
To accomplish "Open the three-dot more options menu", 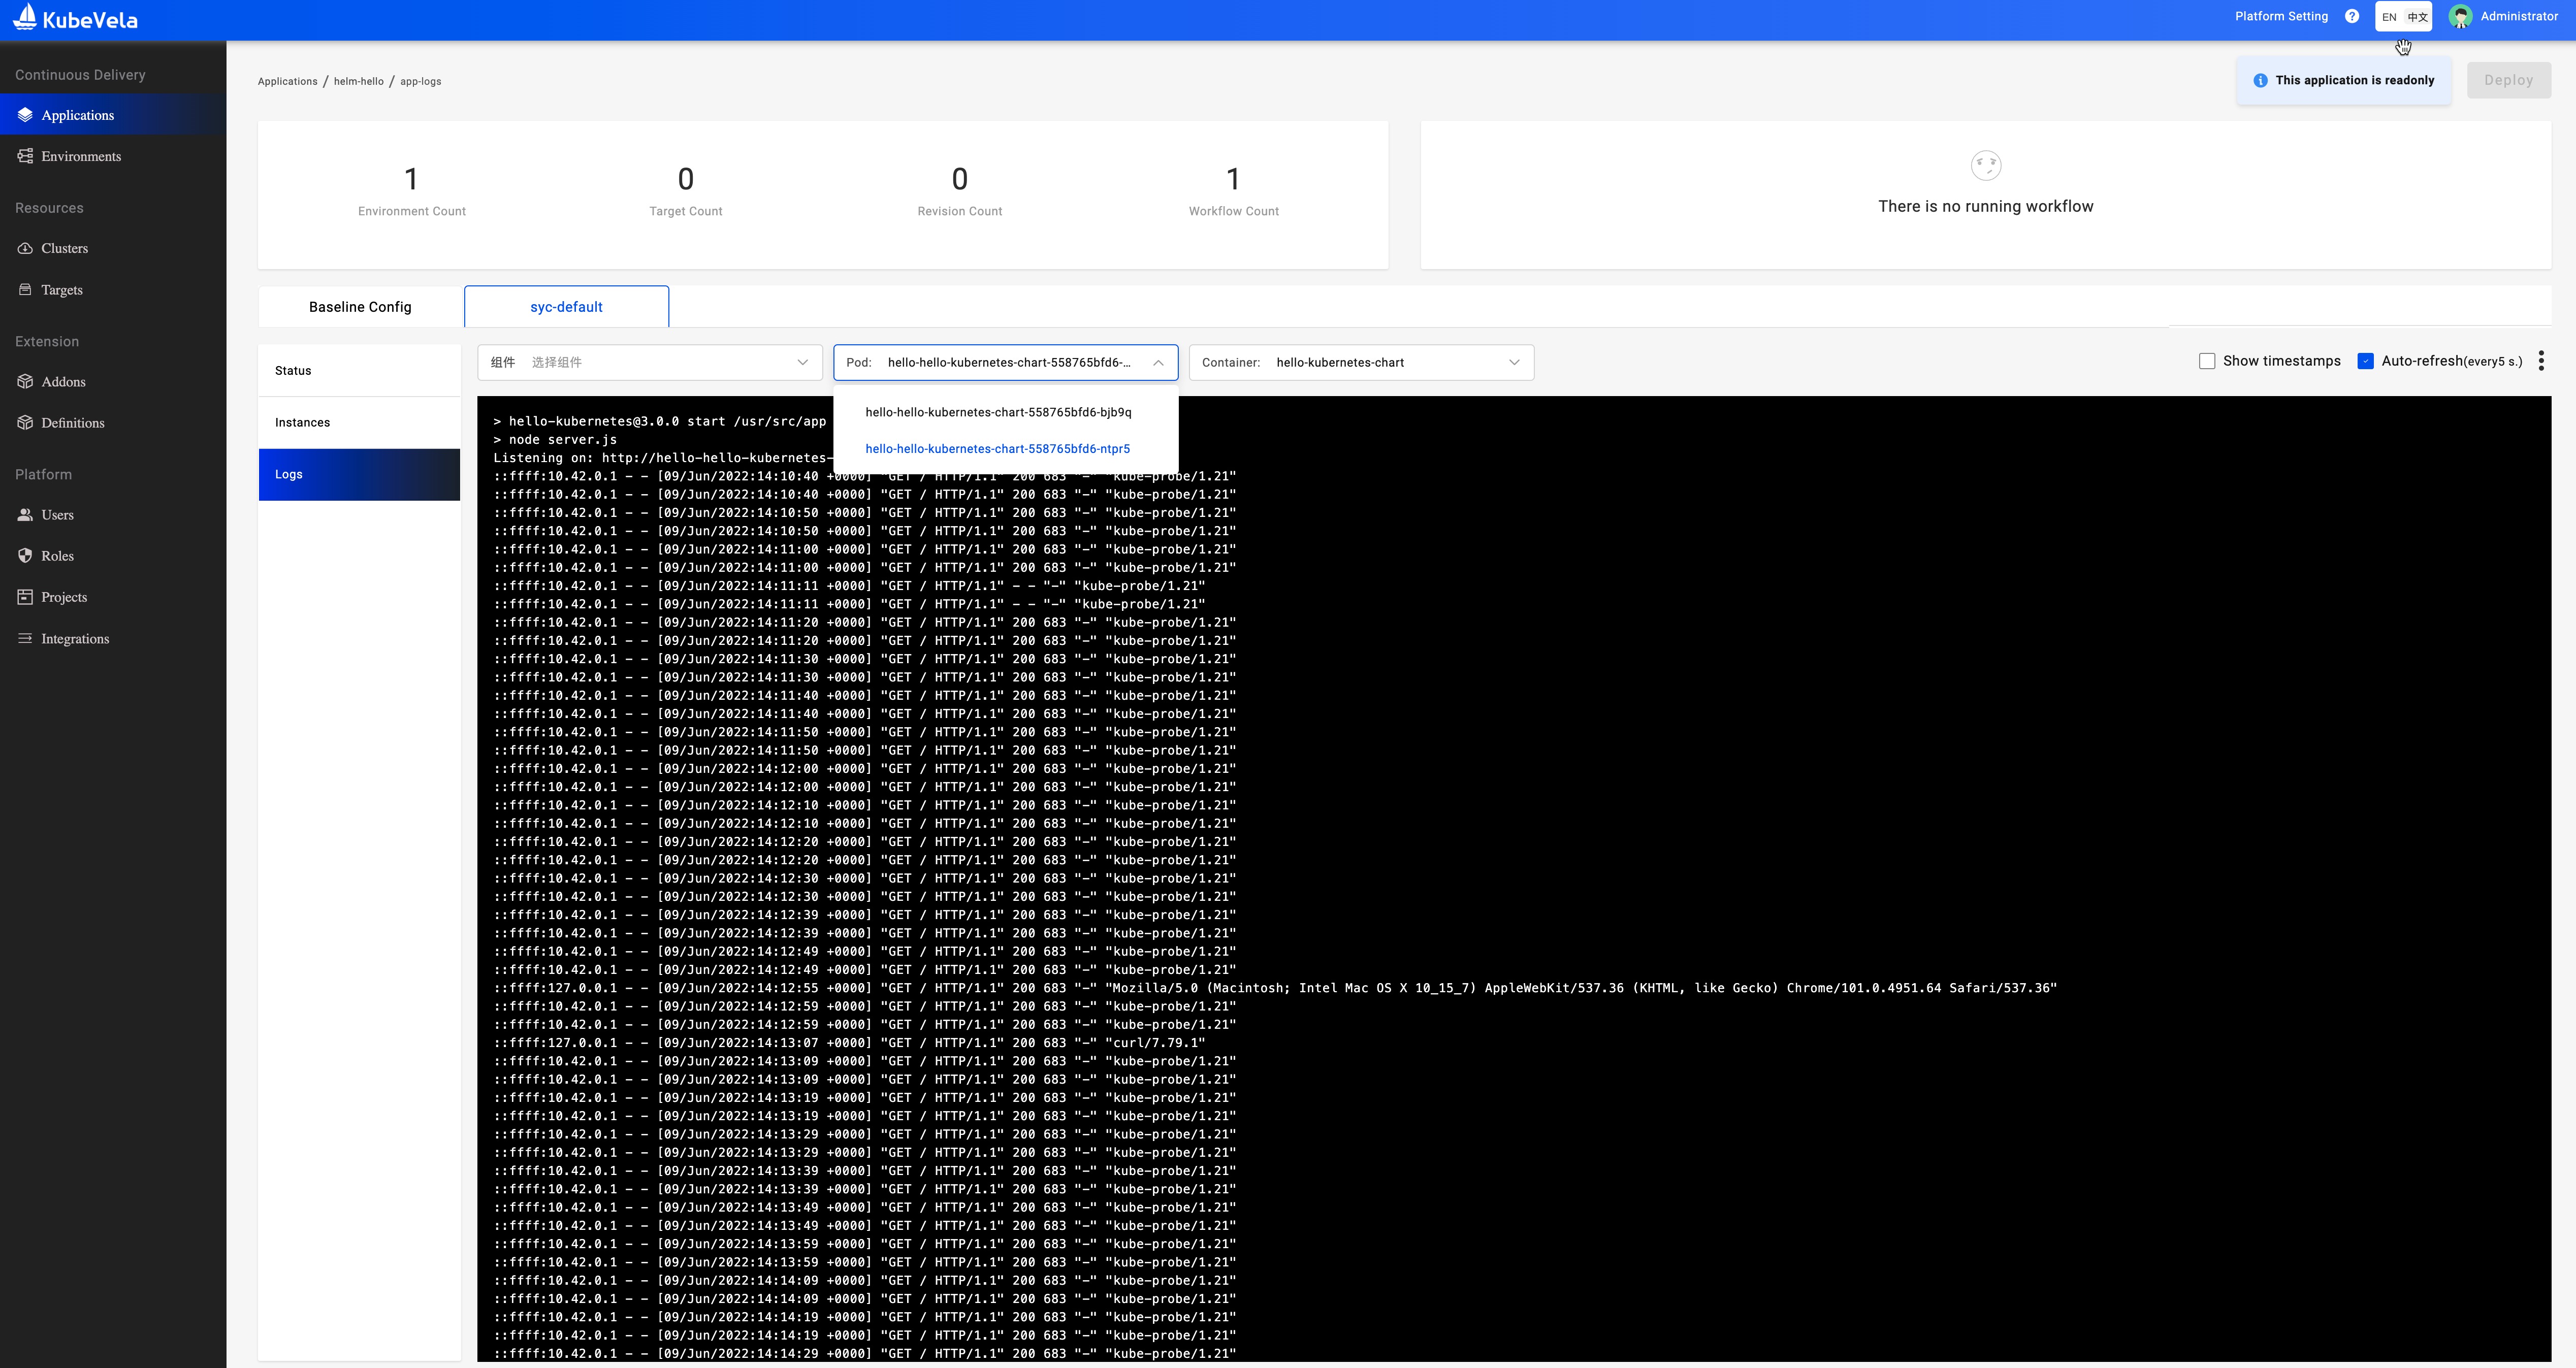I will [x=2541, y=361].
